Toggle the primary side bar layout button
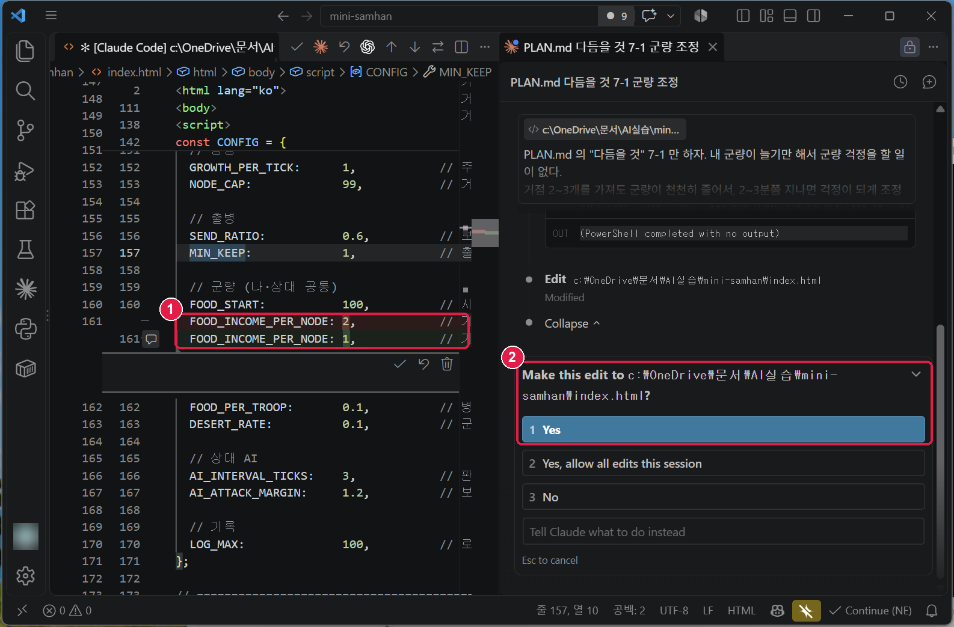The image size is (954, 627). 743,16
